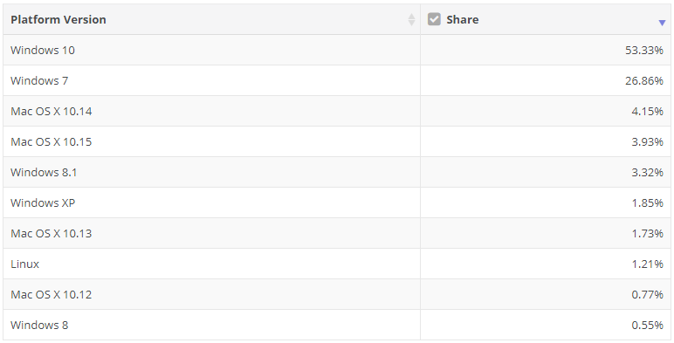
Task: Click the Linux platform row
Action: (337, 264)
